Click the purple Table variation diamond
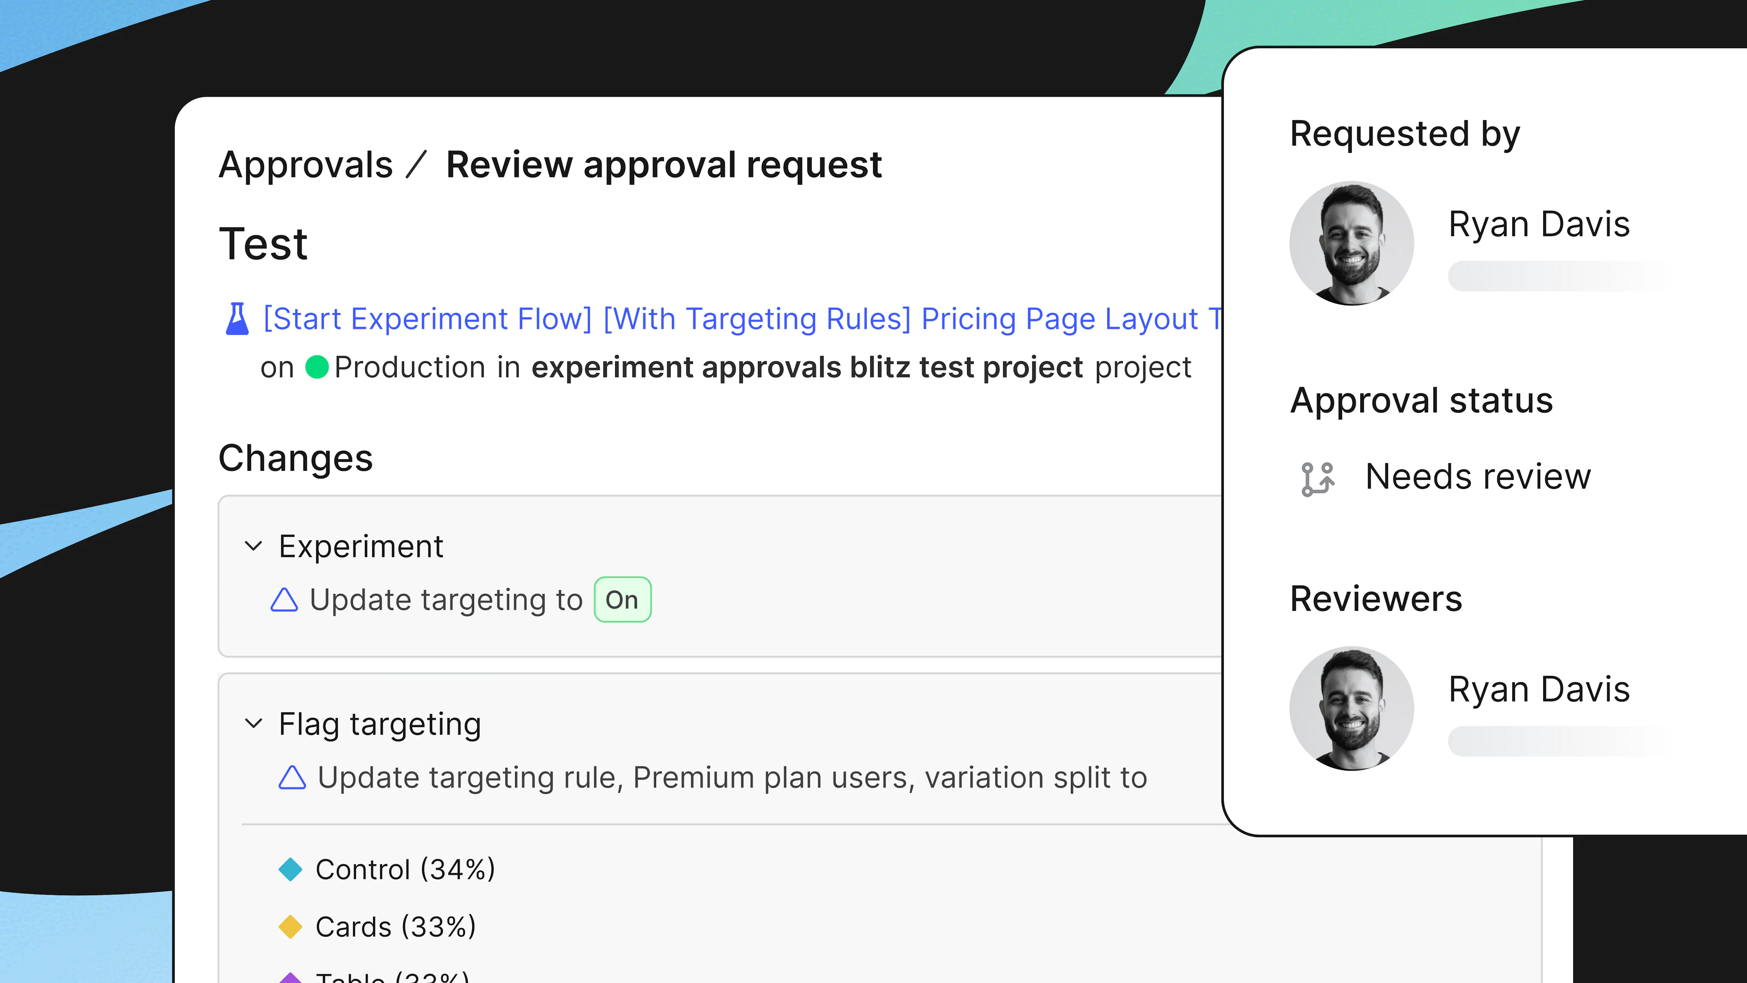 [x=290, y=978]
